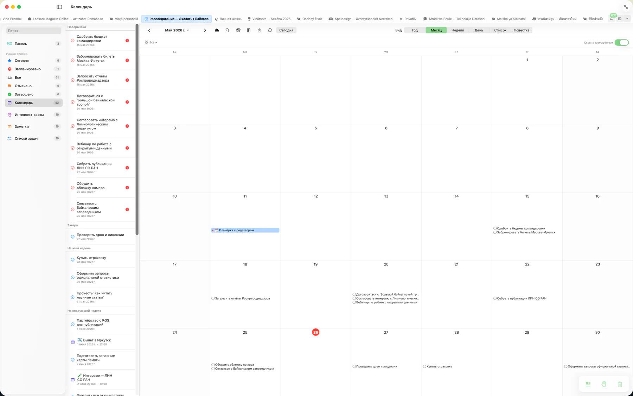This screenshot has width=633, height=396.
Task: Go to the next month arrow
Action: coord(205,30)
